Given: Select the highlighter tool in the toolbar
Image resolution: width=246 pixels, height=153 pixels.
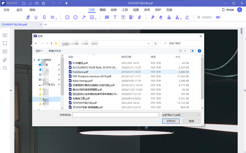Looking at the screenshot, I should coord(28,17).
